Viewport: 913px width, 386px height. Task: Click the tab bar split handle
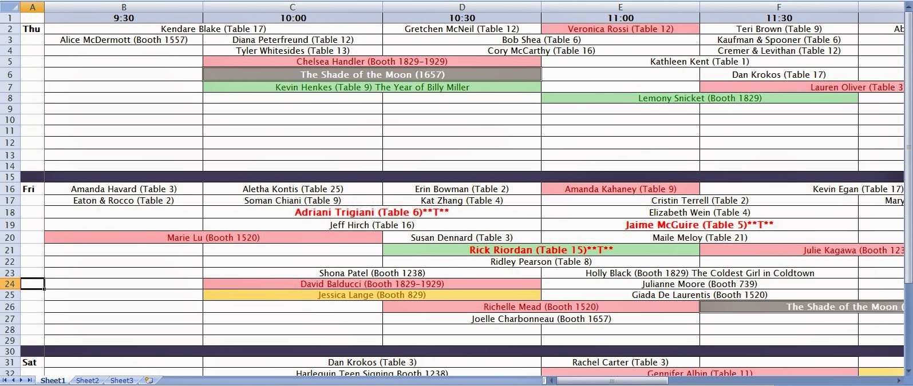tap(544, 380)
